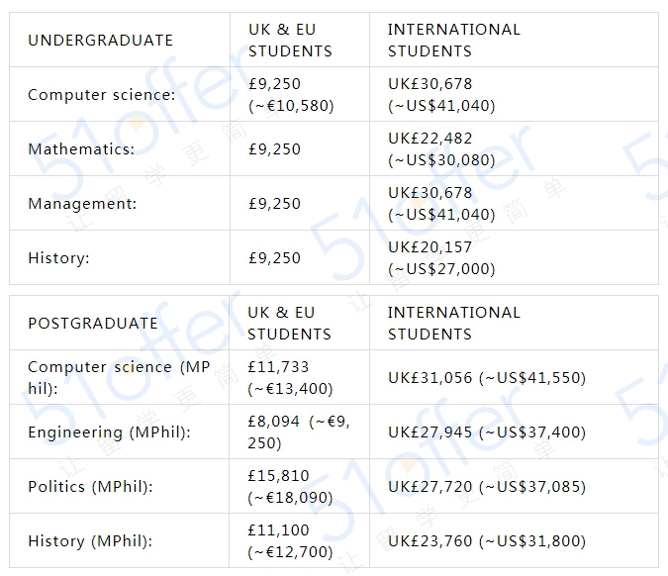The height and width of the screenshot is (576, 668).
Task: Click the UK£23,760 (~US$31,800) fee cell
Action: (487, 541)
